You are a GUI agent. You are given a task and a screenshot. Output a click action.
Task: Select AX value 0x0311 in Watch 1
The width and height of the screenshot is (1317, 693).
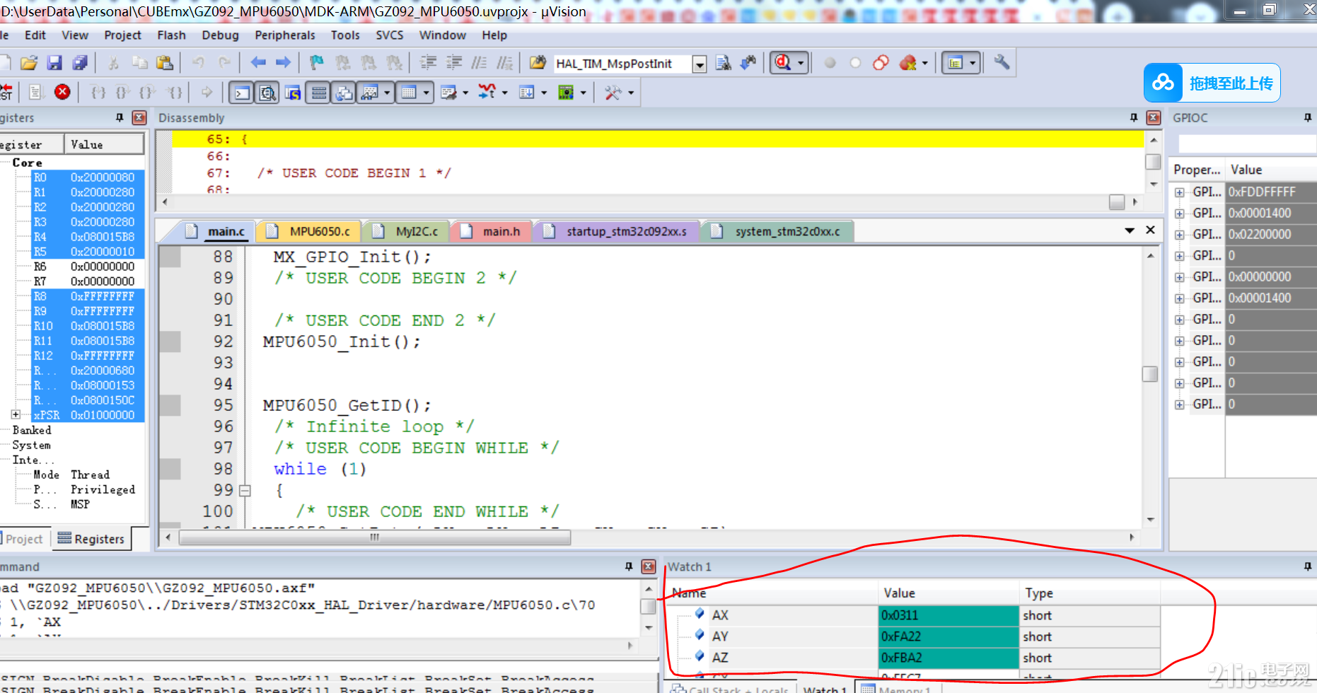[948, 615]
